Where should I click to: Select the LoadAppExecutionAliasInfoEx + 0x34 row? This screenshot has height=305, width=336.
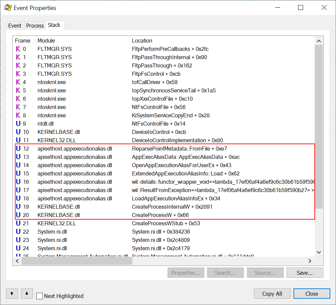point(164,199)
